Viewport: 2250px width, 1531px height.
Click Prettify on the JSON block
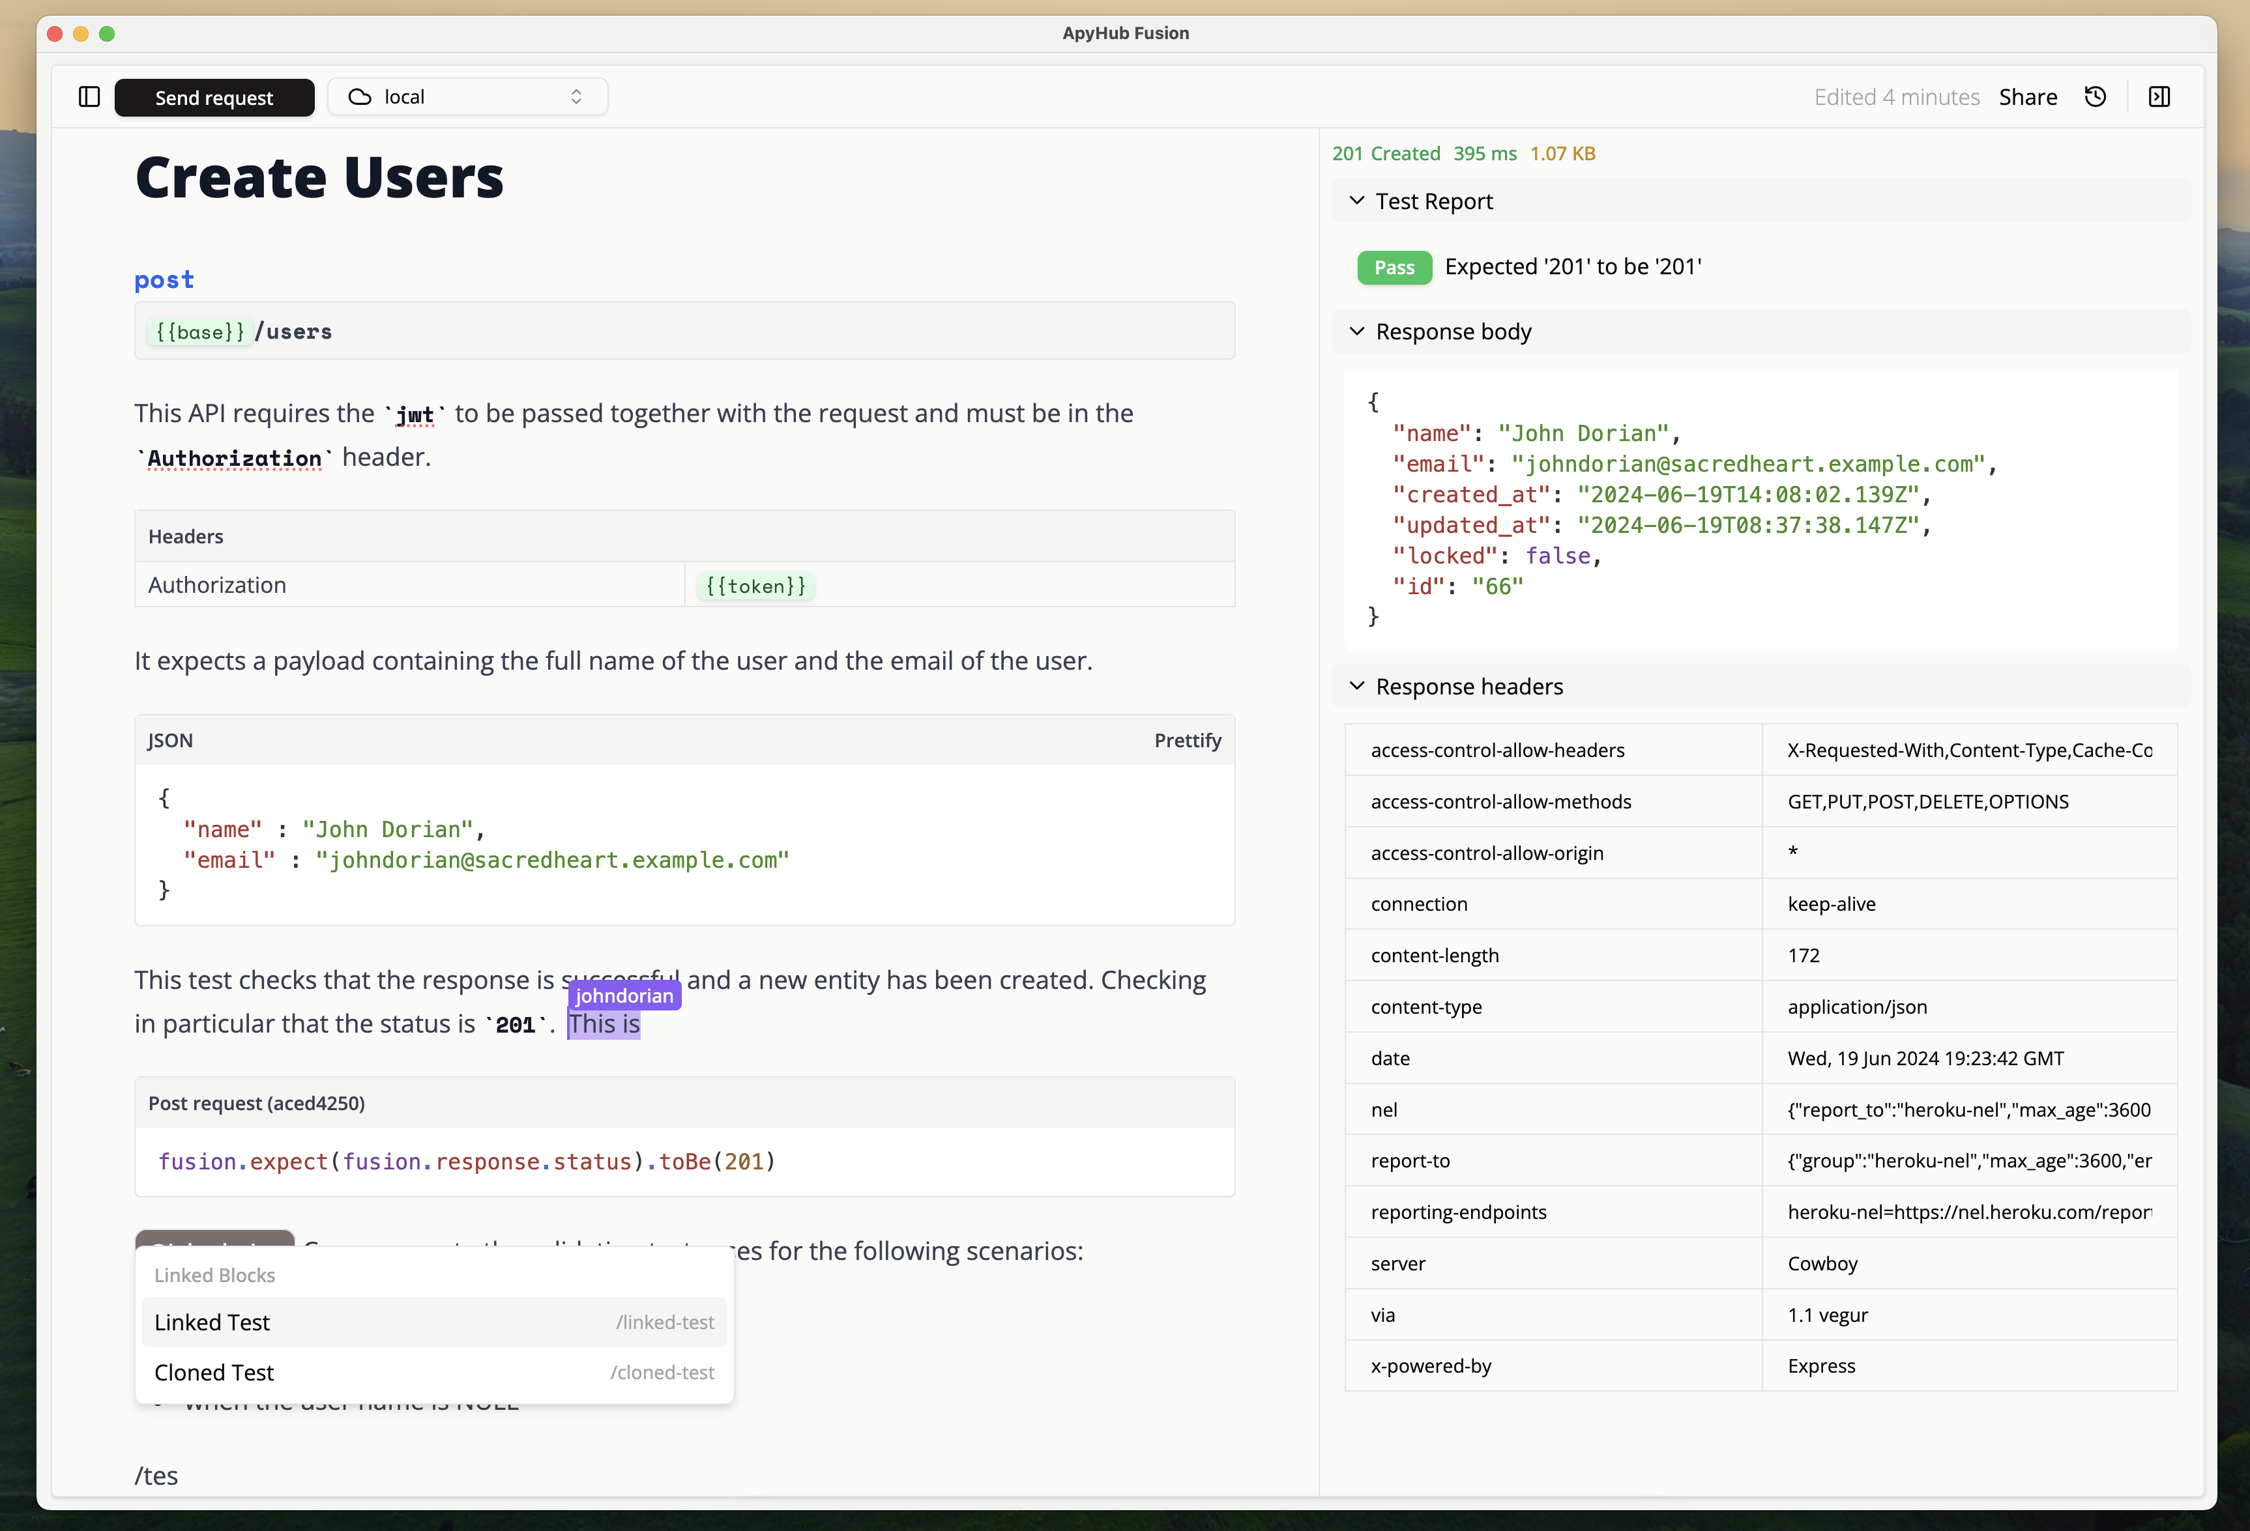[1187, 740]
